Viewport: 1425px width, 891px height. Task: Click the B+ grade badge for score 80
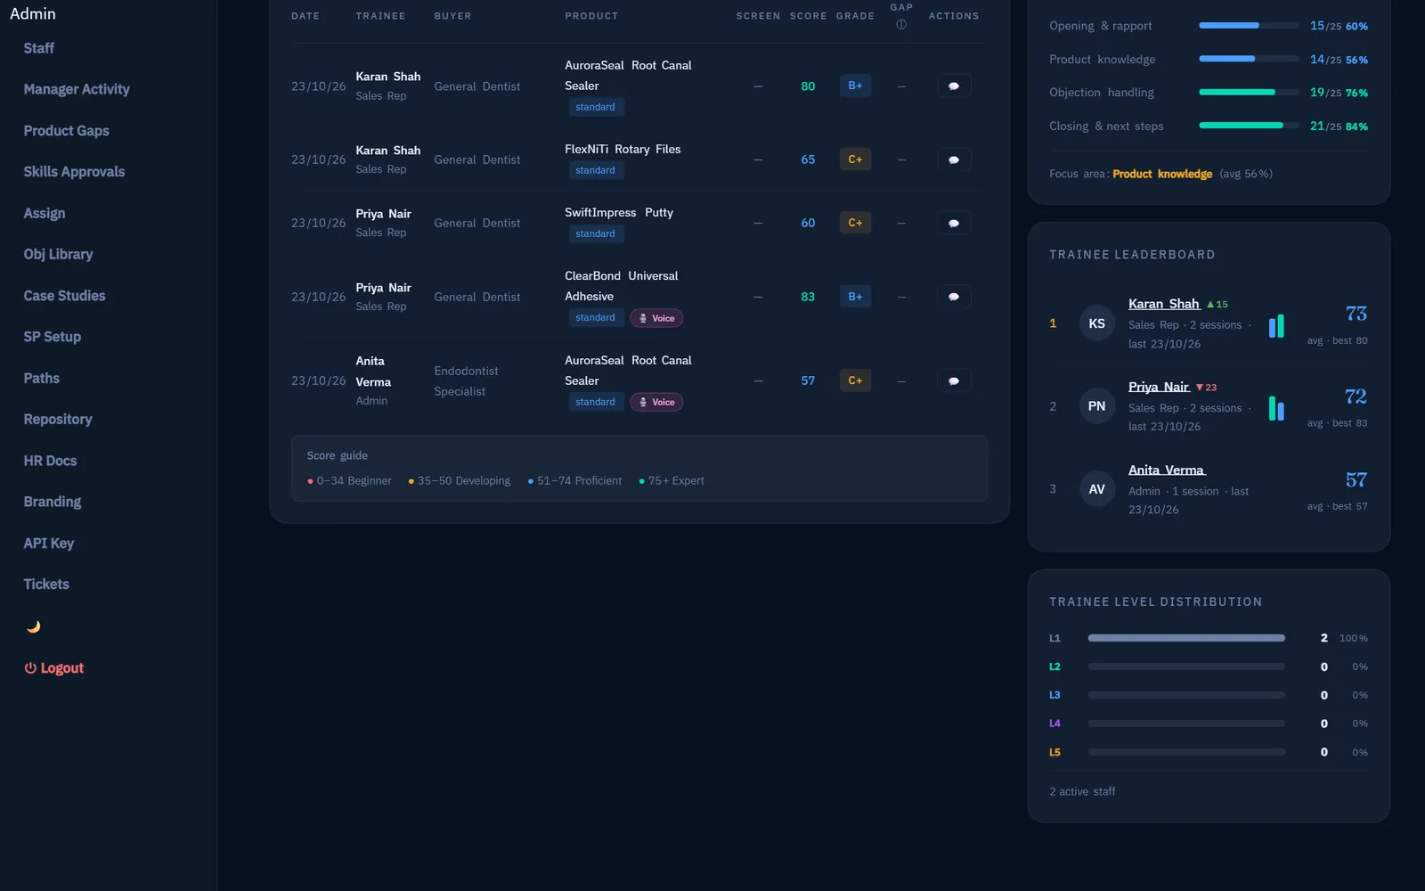(855, 86)
